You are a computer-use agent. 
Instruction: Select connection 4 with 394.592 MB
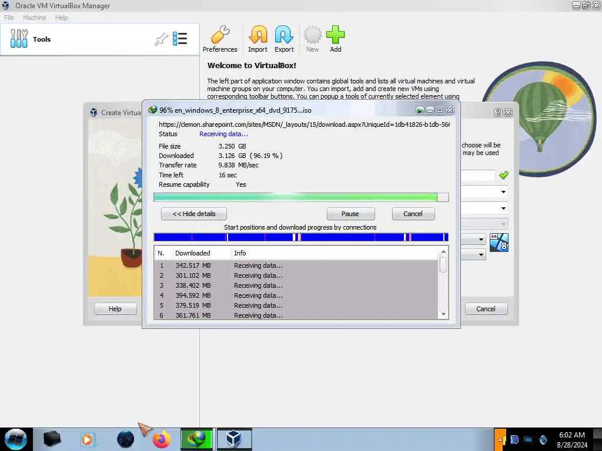(296, 295)
